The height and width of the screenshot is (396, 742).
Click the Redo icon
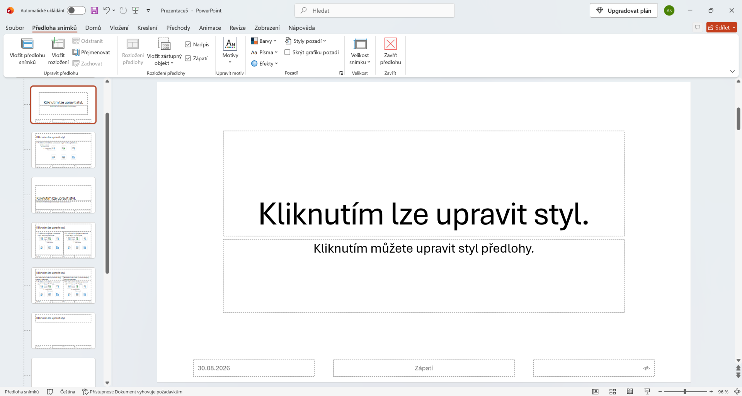123,10
